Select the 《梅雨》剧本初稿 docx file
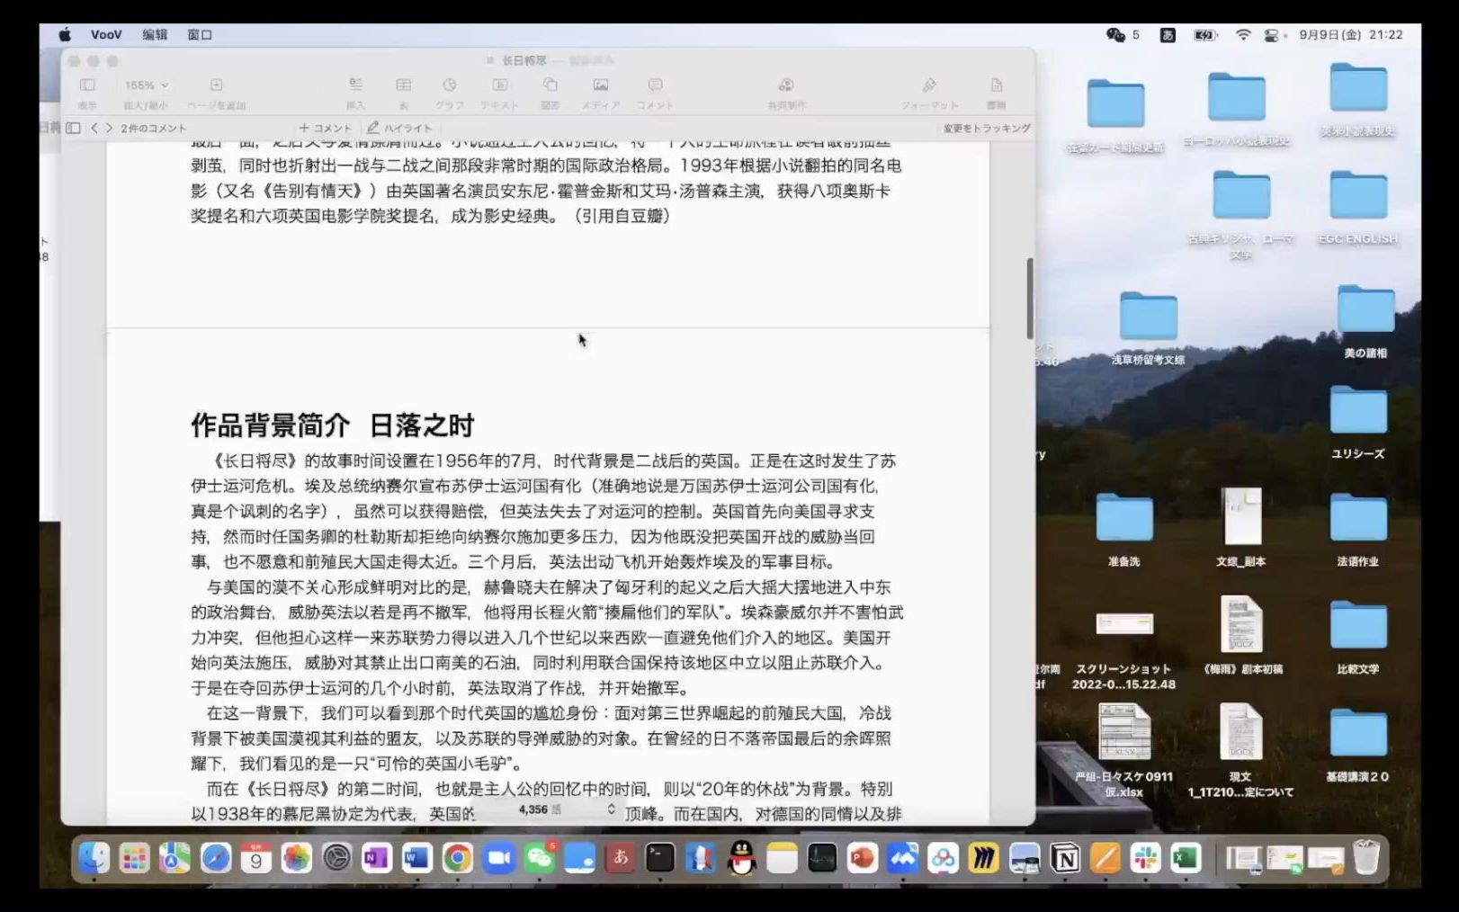Screen dimensions: 1459x912 [x=1241, y=635]
